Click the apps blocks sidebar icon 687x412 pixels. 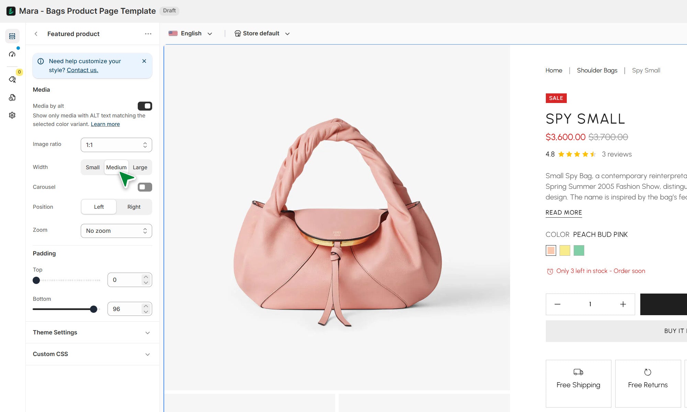click(x=12, y=98)
